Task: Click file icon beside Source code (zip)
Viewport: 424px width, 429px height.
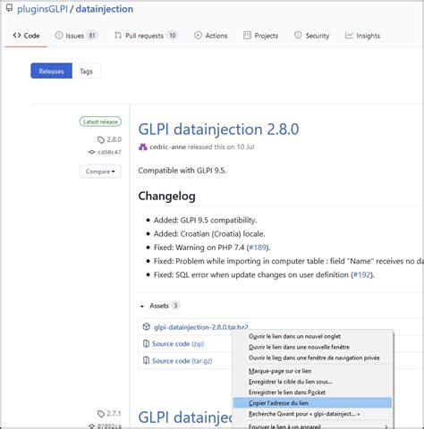Action: click(146, 344)
